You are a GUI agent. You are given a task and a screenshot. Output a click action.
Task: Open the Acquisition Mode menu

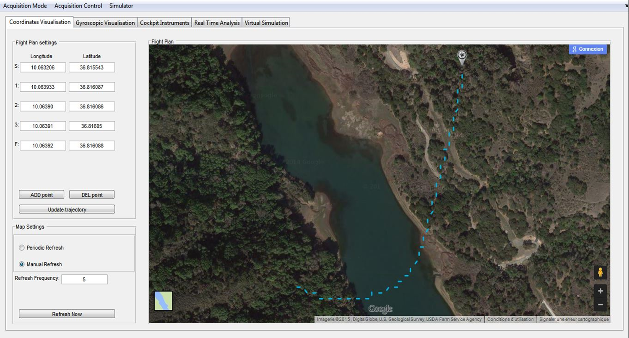tap(25, 6)
